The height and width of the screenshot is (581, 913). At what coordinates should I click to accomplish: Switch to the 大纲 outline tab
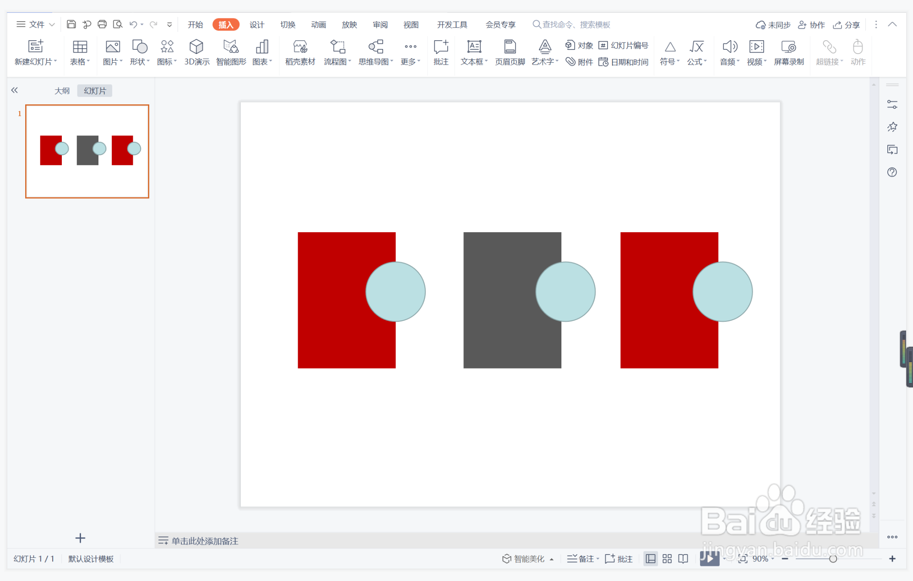click(62, 91)
